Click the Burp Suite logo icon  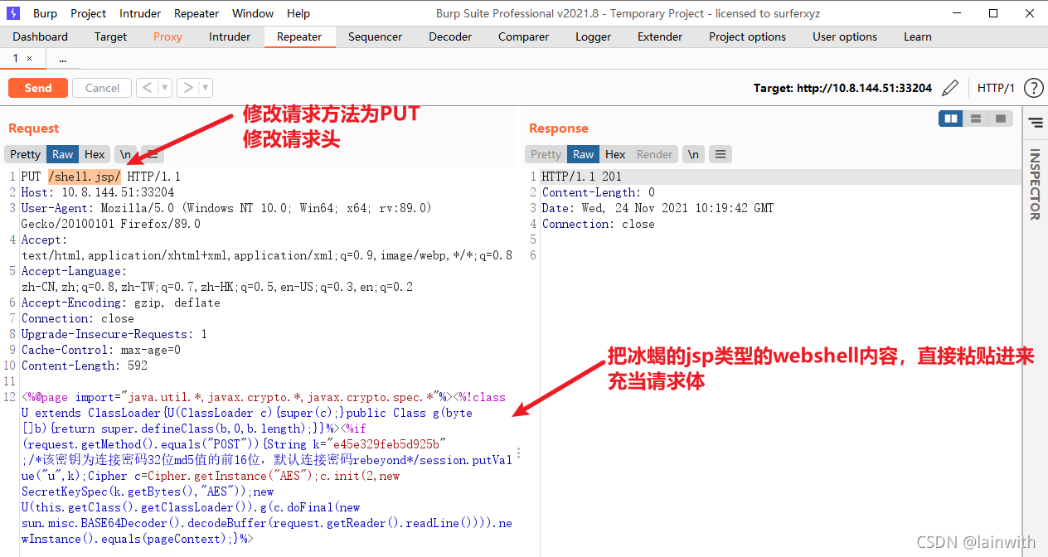pyautogui.click(x=14, y=13)
